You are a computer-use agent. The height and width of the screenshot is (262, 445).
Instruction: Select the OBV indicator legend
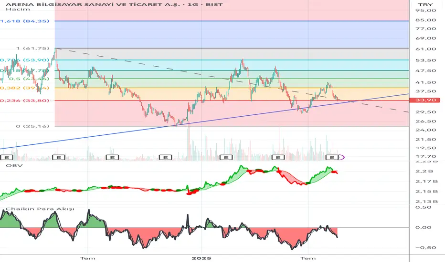[x=14, y=165]
